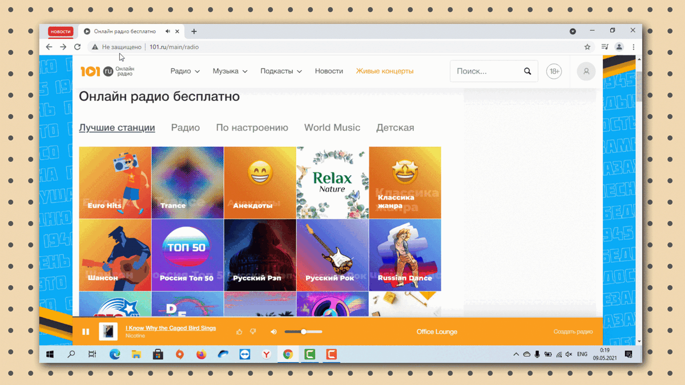Screen dimensions: 685x385
Task: Open the Chrome tab search dropdown arrow
Action: click(x=573, y=31)
